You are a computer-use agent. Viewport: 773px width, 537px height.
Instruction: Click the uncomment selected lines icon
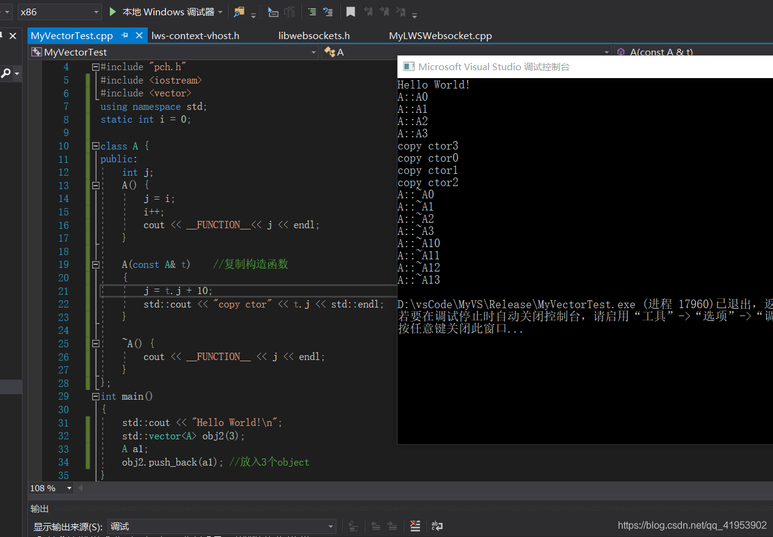coord(328,12)
